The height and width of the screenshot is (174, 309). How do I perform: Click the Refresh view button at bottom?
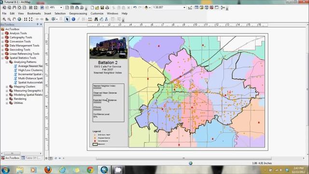point(56,158)
